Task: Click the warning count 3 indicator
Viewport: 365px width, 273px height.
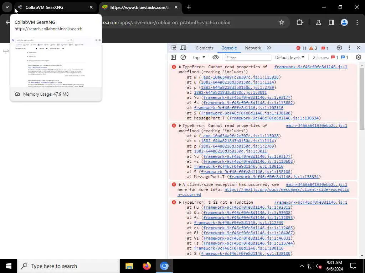Action: [x=313, y=48]
